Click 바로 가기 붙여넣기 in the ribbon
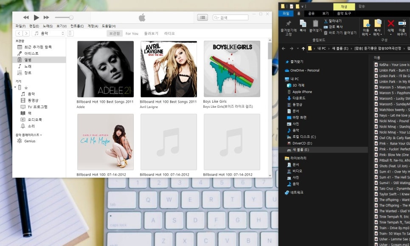 pos(340,33)
